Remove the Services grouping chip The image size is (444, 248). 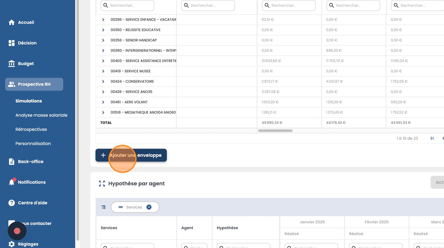[149, 207]
